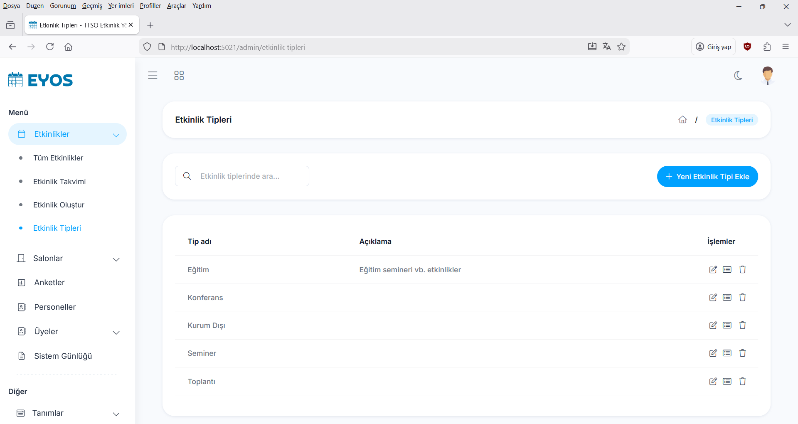Go to Sistem Günlüğü page

63,356
